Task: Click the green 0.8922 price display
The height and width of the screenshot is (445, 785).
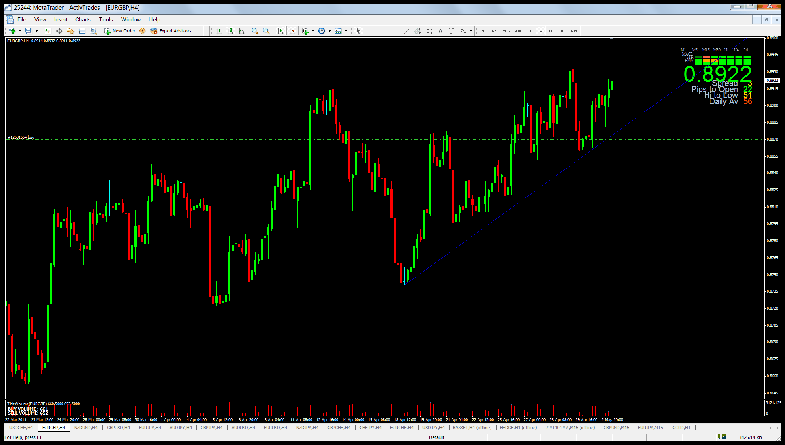Action: point(717,74)
